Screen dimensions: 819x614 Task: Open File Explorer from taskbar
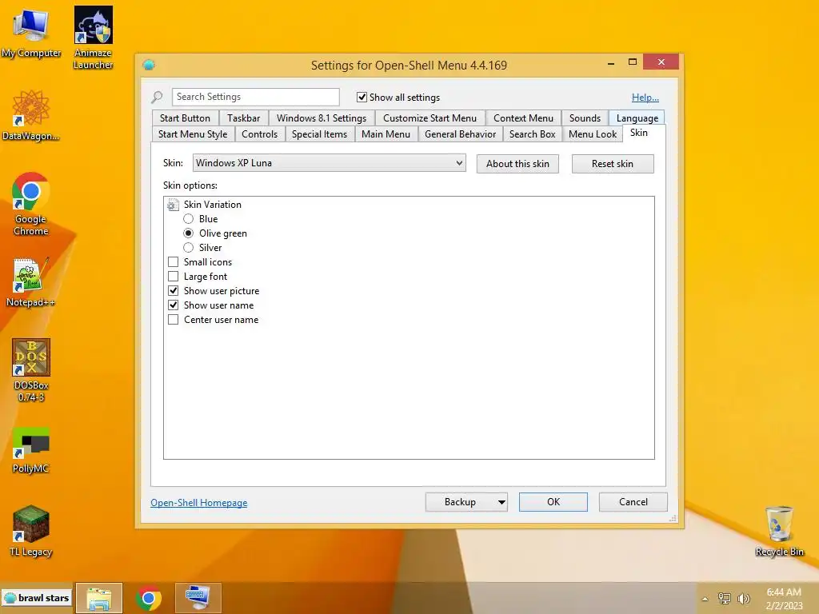point(99,598)
